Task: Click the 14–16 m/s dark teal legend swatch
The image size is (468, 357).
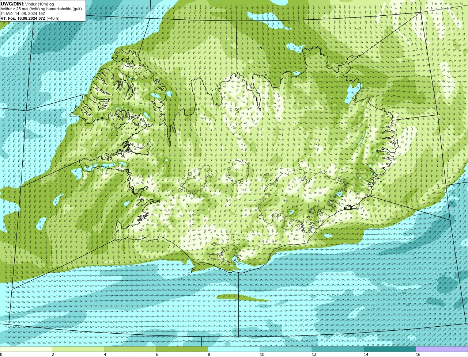Action: (390, 349)
